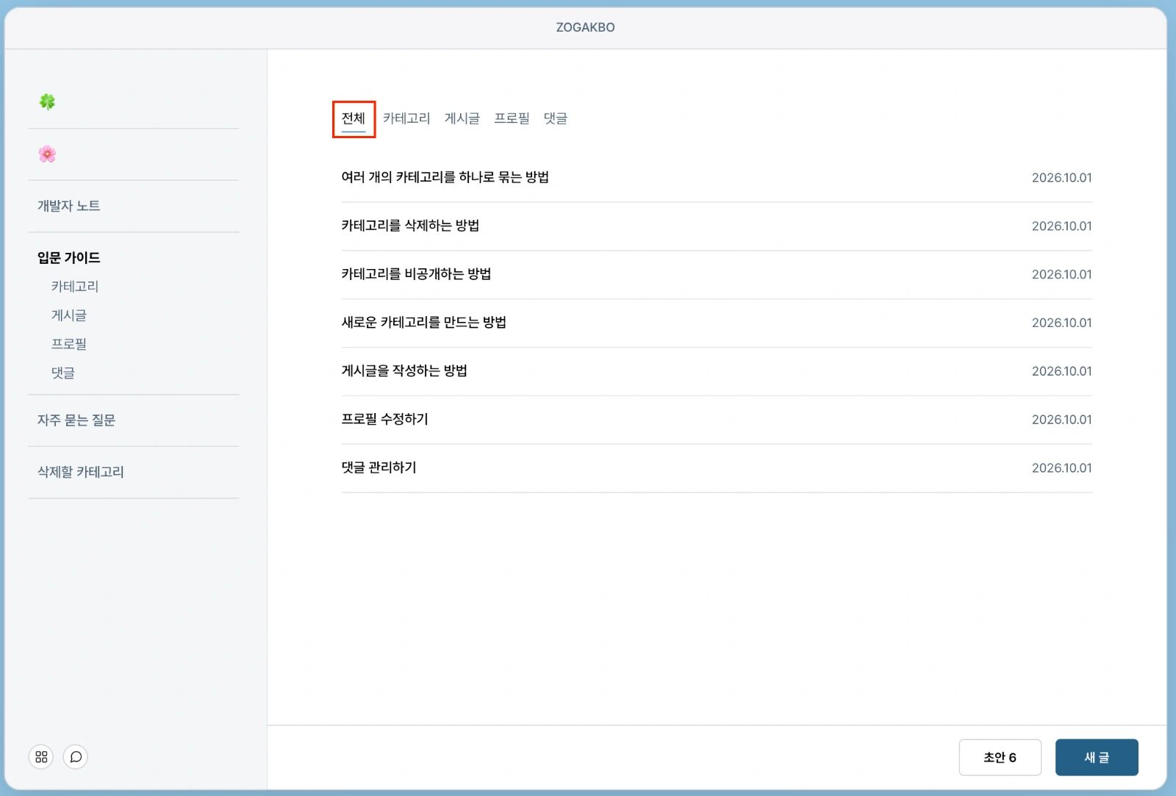
Task: Click the date on the 댓글 관리하기 row
Action: [1061, 468]
